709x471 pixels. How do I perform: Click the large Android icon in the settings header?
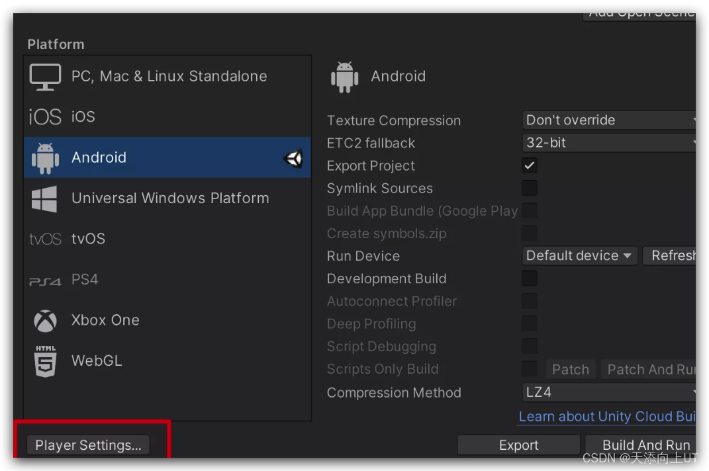(344, 77)
